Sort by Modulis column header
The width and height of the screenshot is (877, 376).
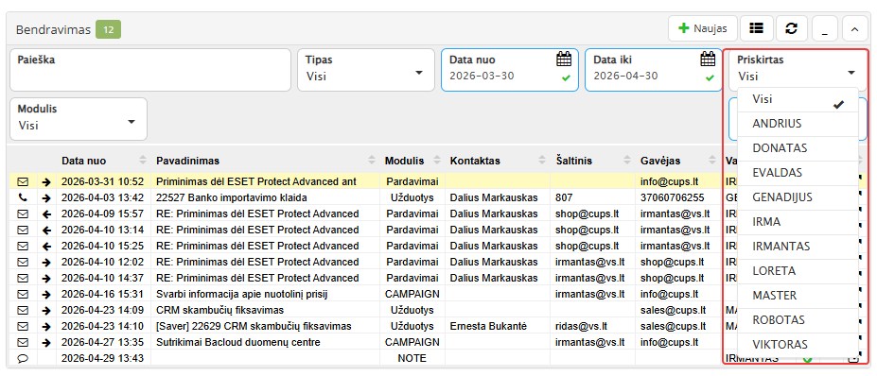point(412,161)
